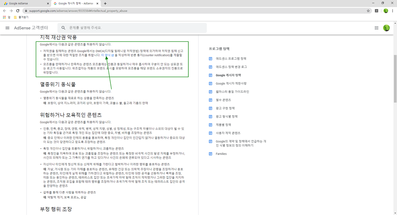Click the document icon next to Families
This screenshot has width=397, height=215.
coord(210,154)
